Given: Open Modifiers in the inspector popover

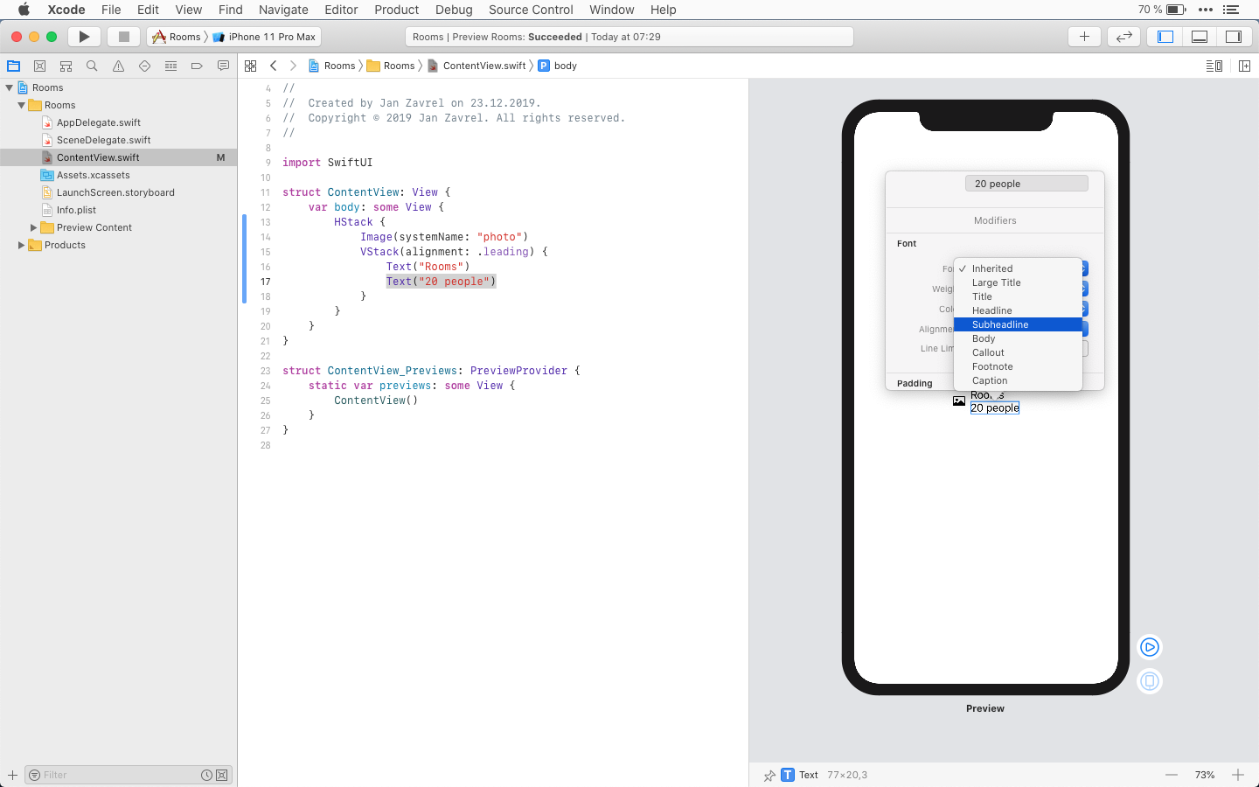Looking at the screenshot, I should click(x=994, y=220).
